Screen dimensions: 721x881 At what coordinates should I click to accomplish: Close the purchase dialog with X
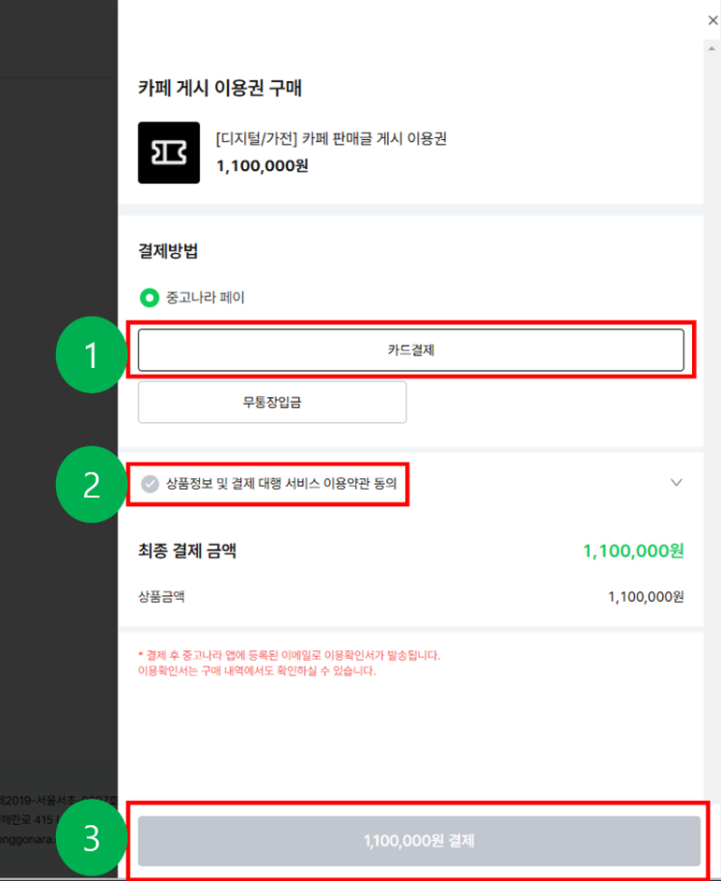point(712,20)
